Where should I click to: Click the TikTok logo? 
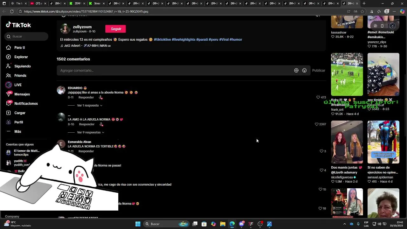[x=18, y=25]
